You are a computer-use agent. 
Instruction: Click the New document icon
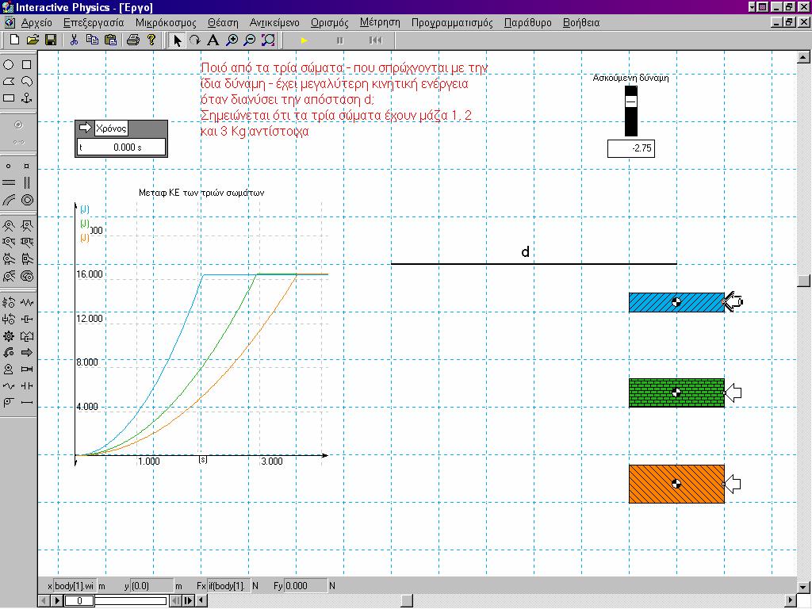14,40
